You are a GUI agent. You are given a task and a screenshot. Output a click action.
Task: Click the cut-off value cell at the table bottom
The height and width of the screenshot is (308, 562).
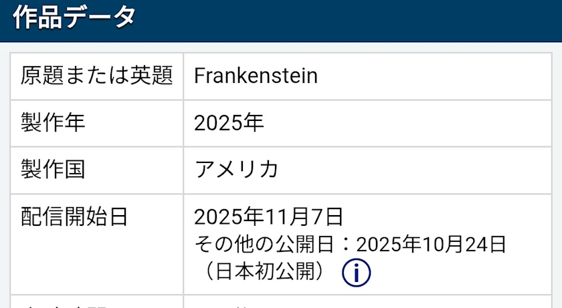point(367,302)
